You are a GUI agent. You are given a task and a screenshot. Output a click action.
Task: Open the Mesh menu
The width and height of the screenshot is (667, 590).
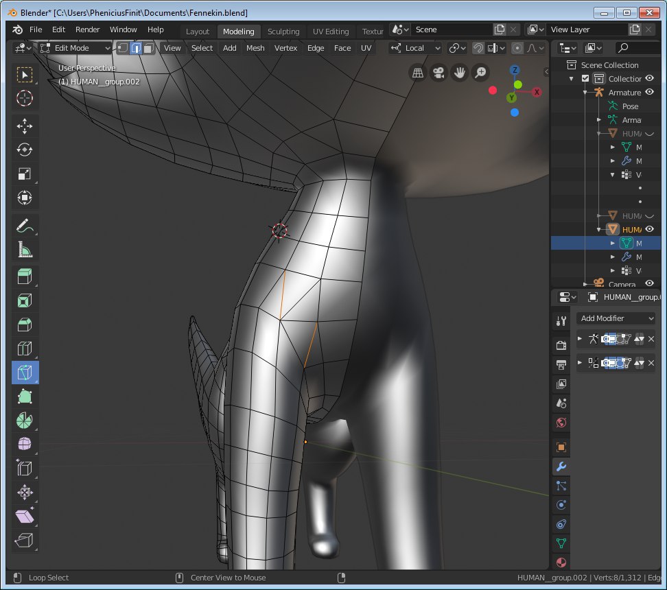[255, 48]
